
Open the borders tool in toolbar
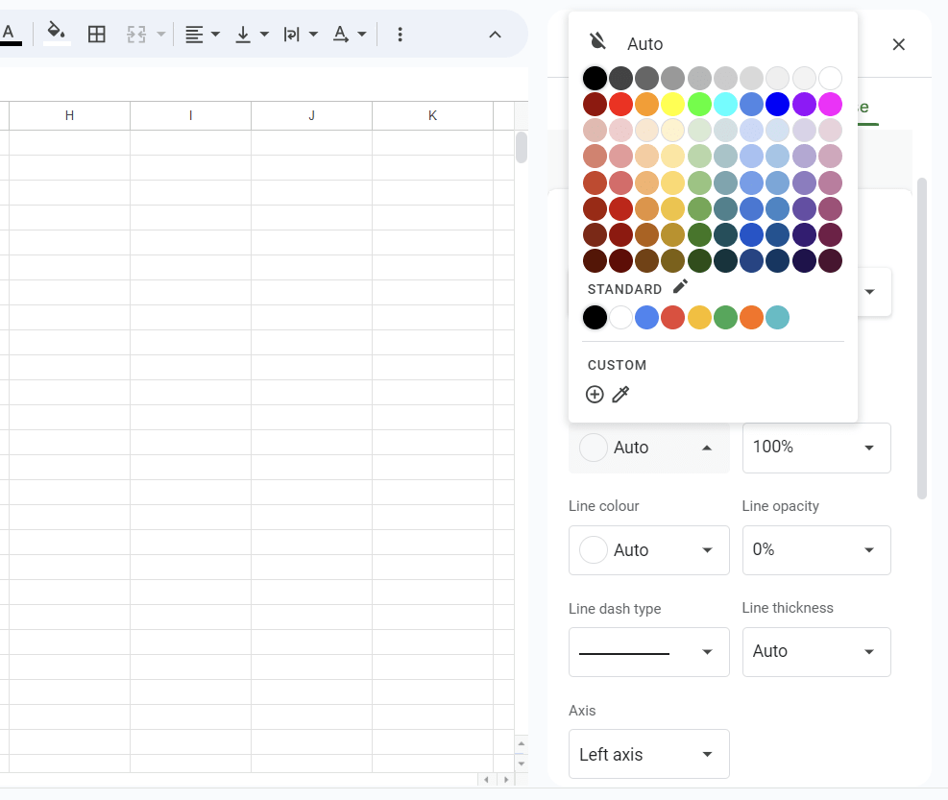coord(97,35)
